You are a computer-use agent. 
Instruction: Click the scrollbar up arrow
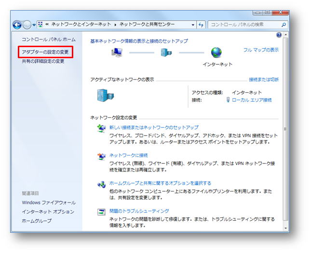(285, 35)
